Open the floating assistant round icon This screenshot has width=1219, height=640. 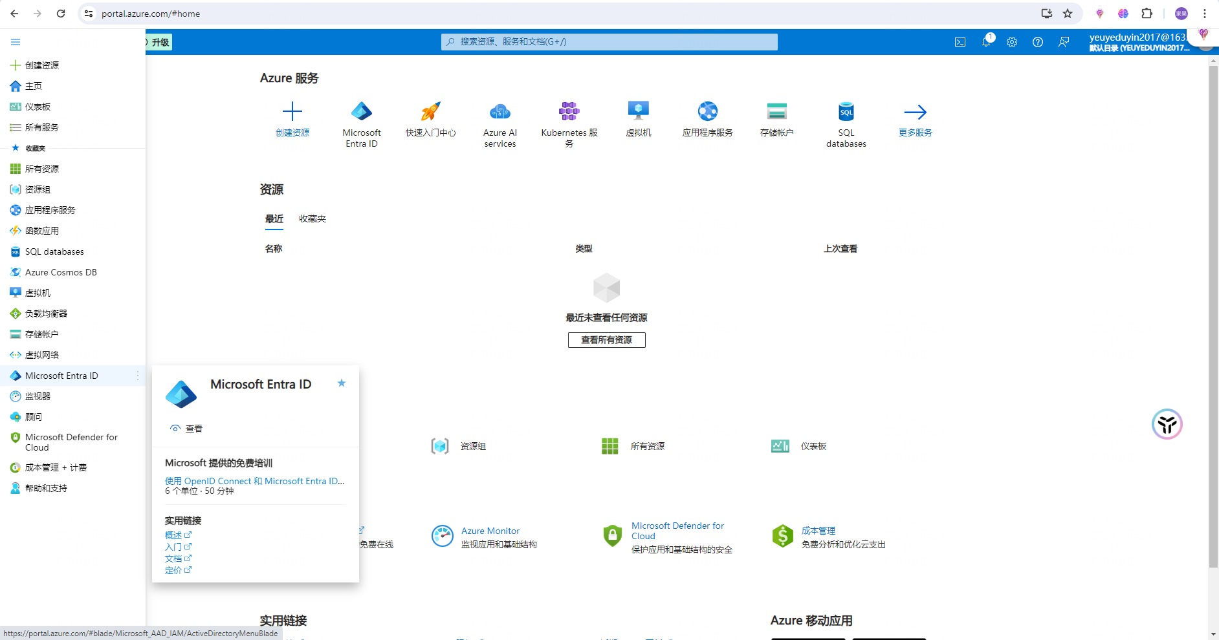click(x=1167, y=424)
